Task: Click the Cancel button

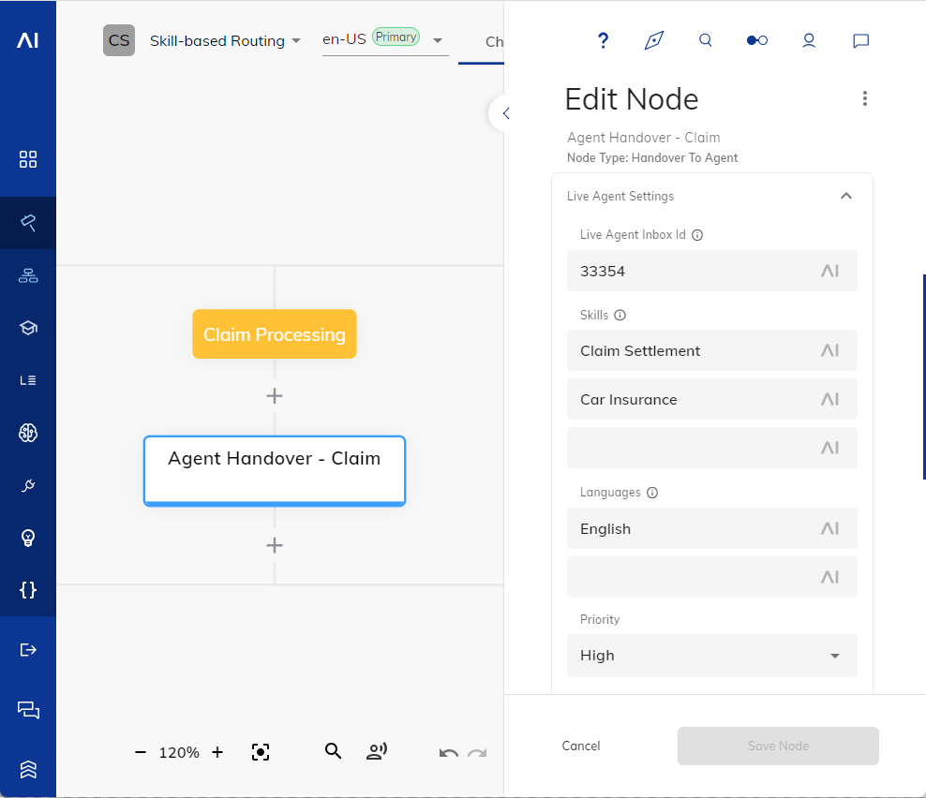Action: click(x=581, y=746)
